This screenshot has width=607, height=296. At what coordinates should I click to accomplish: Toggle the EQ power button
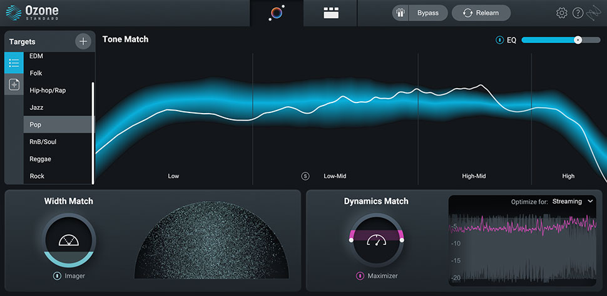coord(499,40)
